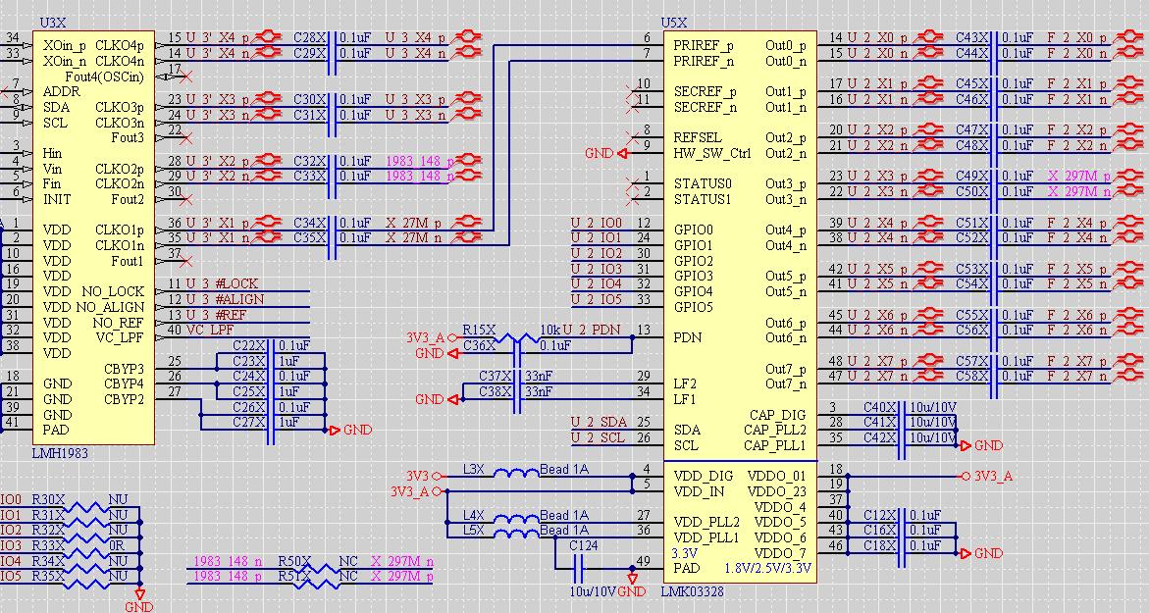Click the U 2 IO5 net label
The image size is (1149, 613).
coord(597,299)
